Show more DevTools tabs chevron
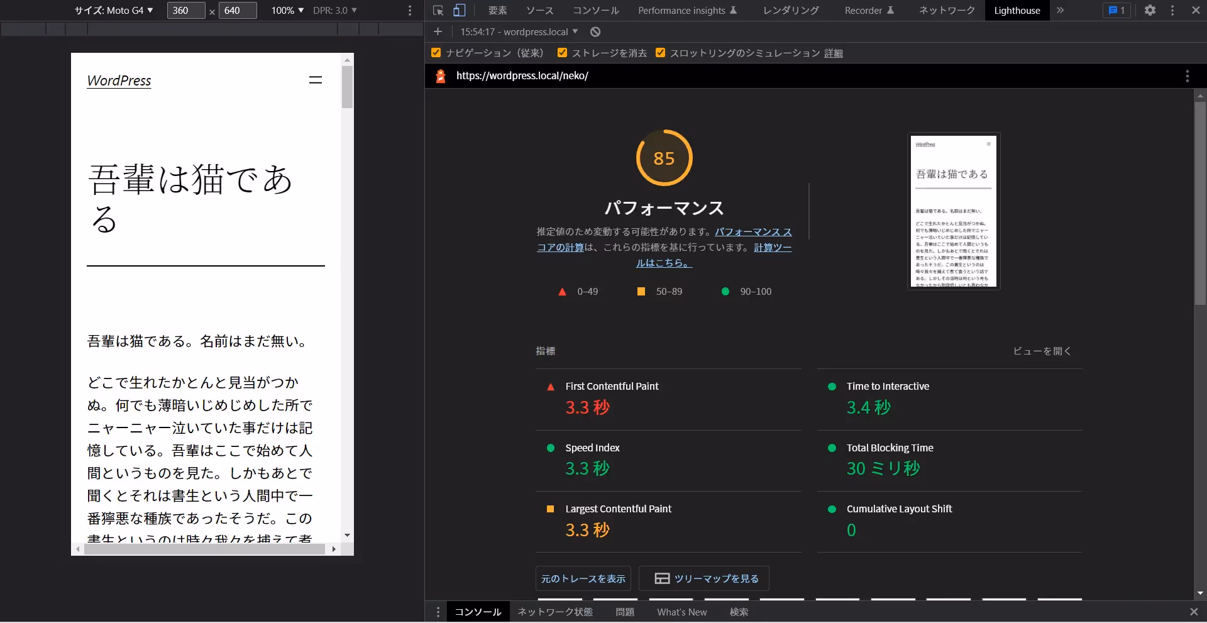The width and height of the screenshot is (1207, 623). point(1061,11)
